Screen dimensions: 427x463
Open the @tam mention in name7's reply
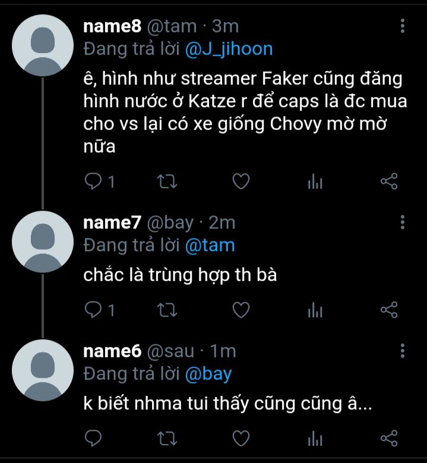tap(210, 245)
